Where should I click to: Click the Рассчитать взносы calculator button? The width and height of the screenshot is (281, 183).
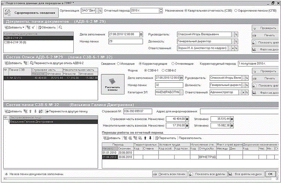point(113,85)
